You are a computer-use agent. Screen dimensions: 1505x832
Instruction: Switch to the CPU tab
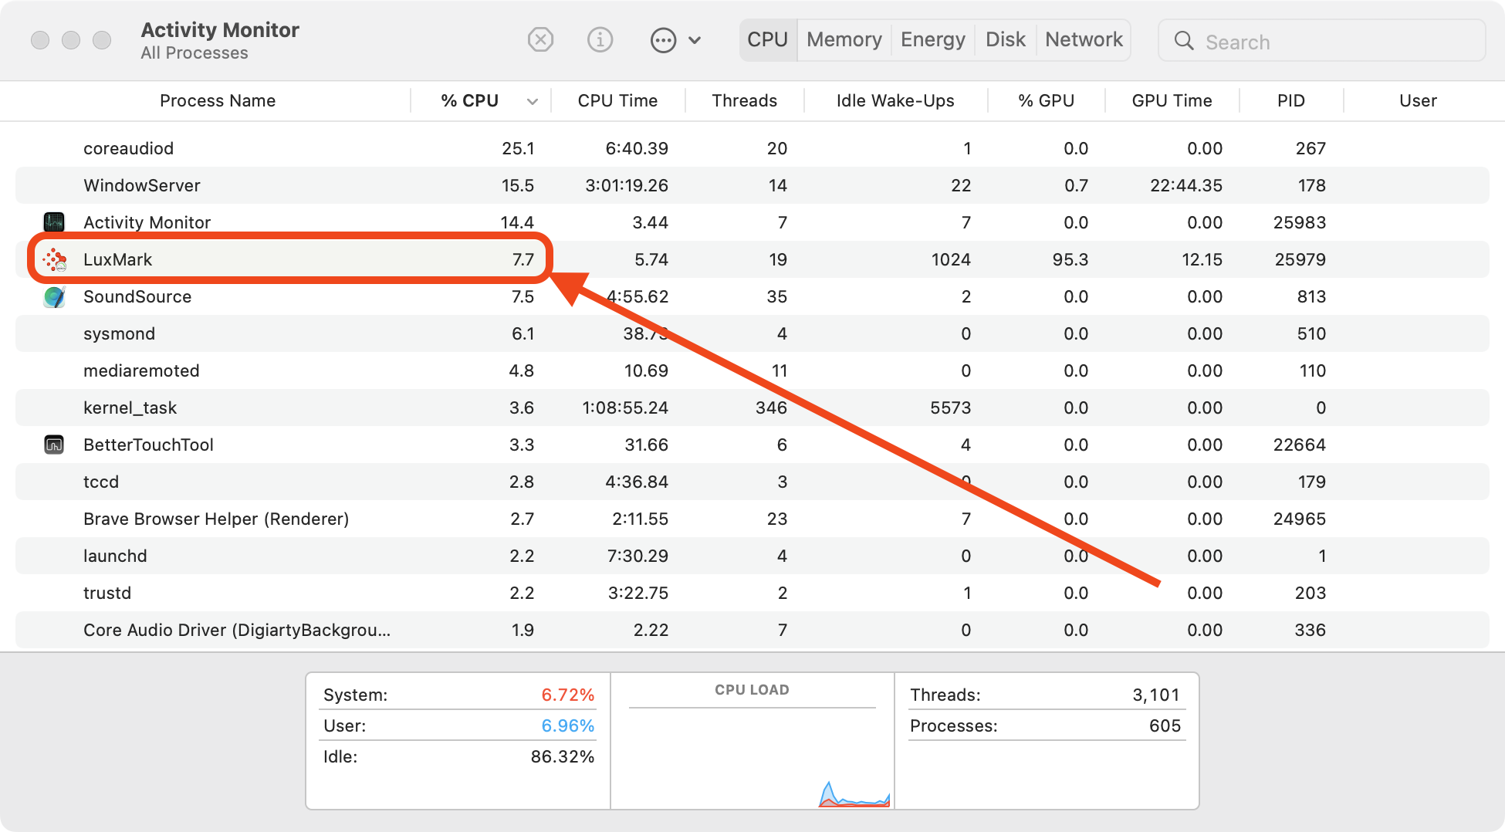(767, 39)
